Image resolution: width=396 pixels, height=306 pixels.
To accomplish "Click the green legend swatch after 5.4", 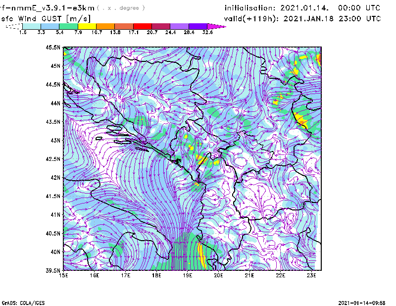I will click(x=68, y=26).
